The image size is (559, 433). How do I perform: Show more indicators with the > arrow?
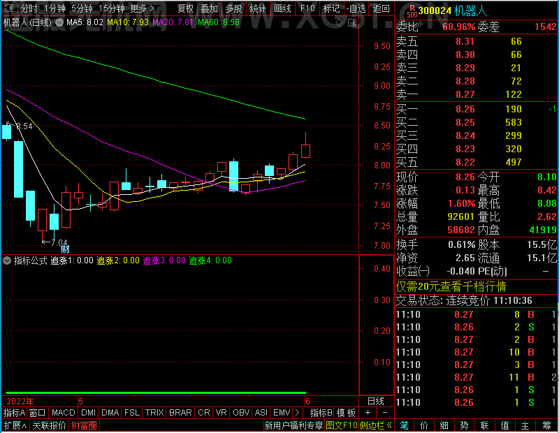[x=297, y=413]
